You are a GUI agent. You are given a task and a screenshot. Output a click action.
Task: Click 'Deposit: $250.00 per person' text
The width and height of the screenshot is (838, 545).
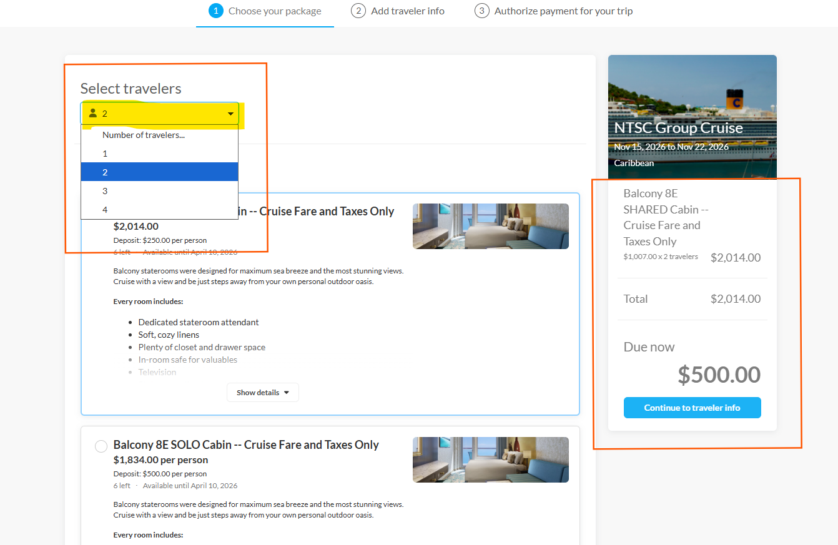click(x=160, y=240)
